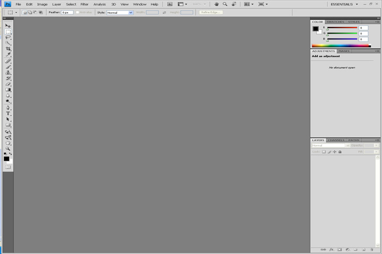Choose the Crop tool
This screenshot has width=382, height=254.
(8, 49)
